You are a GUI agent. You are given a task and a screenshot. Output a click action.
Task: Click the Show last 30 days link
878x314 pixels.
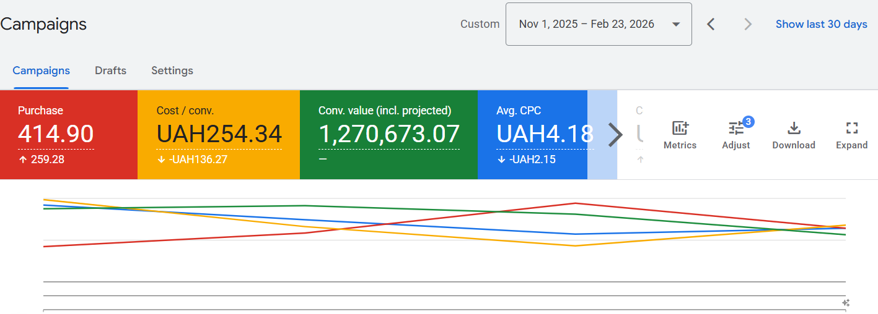(x=821, y=24)
